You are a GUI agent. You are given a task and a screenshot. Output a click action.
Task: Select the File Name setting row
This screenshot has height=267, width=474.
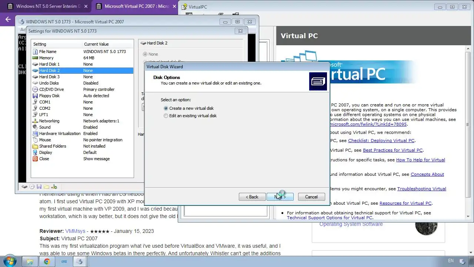click(82, 52)
